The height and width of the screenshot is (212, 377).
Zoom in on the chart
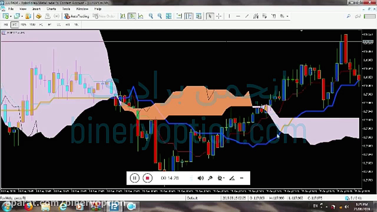(x=151, y=16)
